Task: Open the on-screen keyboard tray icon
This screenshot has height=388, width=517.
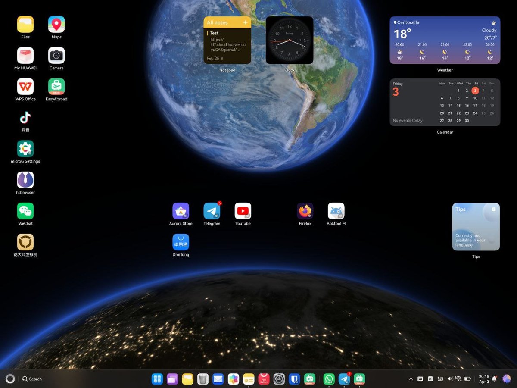Action: (420, 379)
